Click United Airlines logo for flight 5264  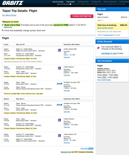pyautogui.click(x=59, y=50)
